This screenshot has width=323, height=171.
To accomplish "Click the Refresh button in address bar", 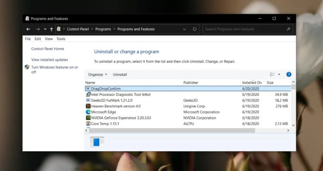I will (195, 29).
